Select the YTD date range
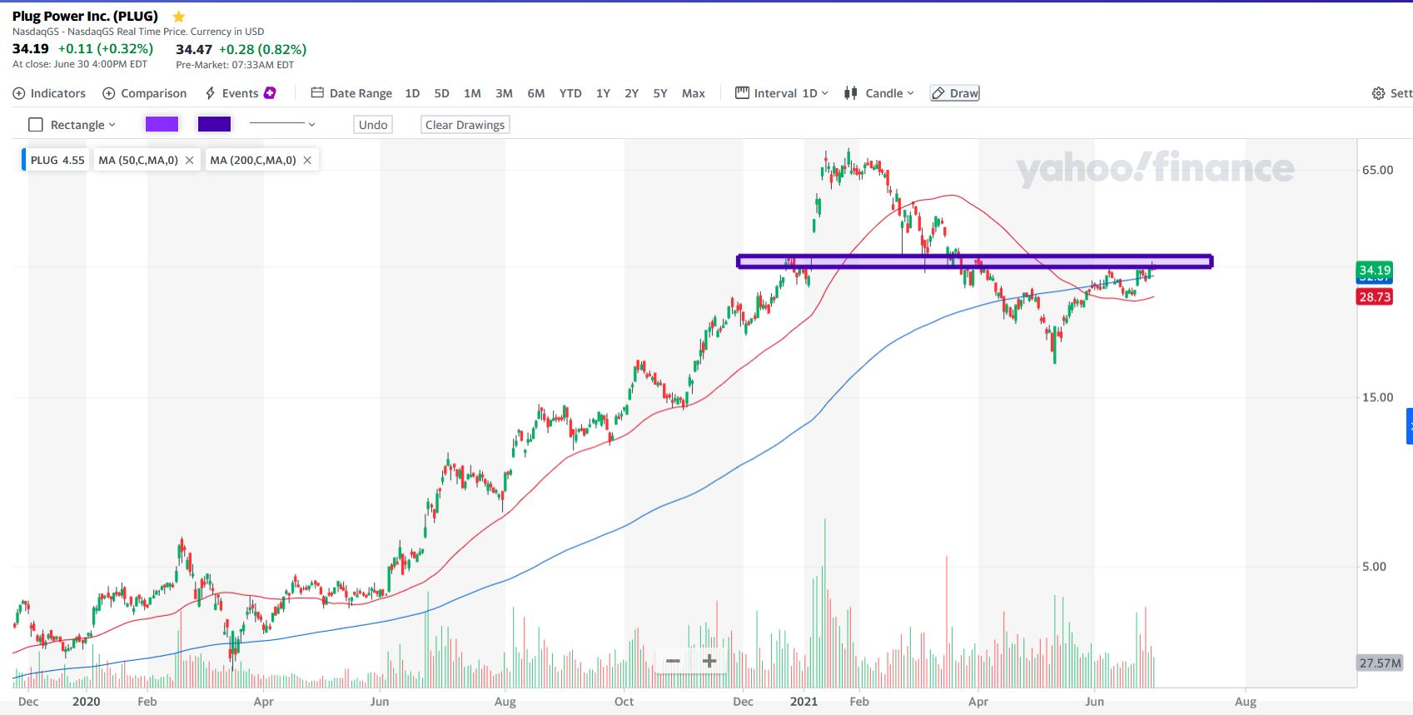This screenshot has width=1413, height=715. (x=570, y=93)
